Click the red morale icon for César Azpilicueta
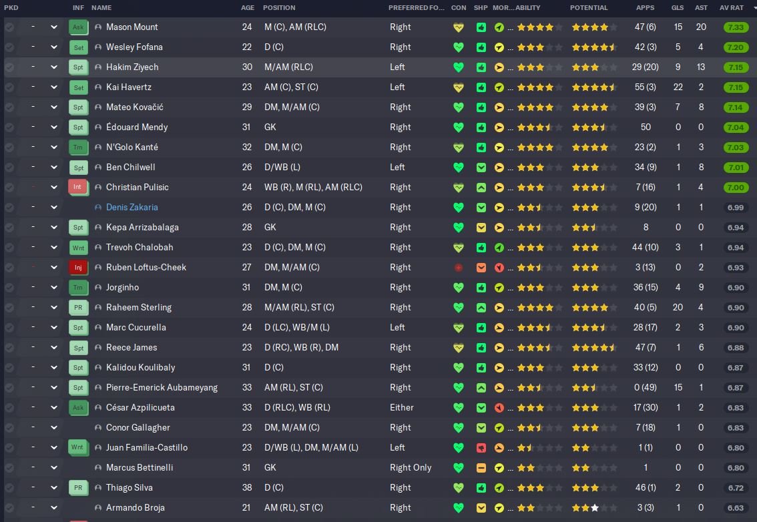This screenshot has width=757, height=522. [x=499, y=408]
